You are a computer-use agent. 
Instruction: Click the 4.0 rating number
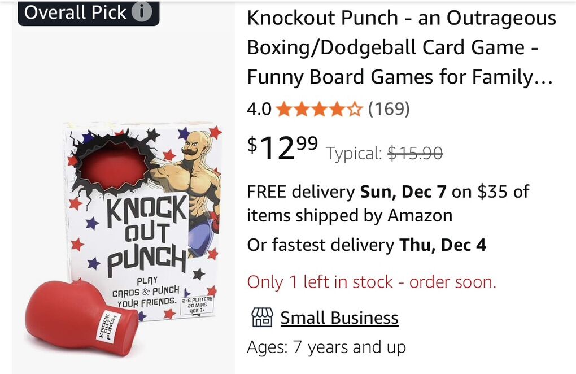(259, 109)
